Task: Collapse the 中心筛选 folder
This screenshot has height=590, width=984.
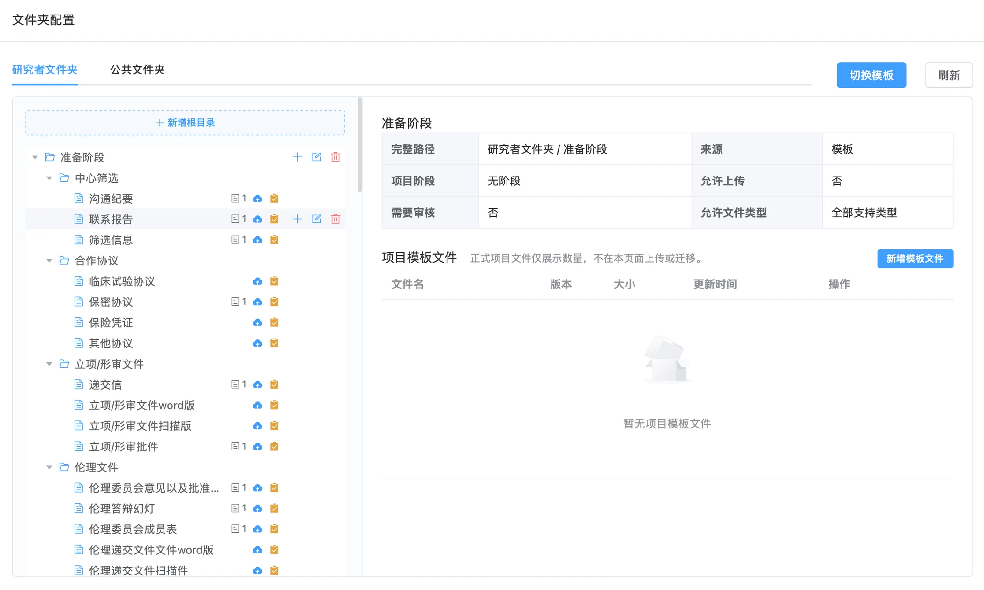Action: tap(49, 178)
